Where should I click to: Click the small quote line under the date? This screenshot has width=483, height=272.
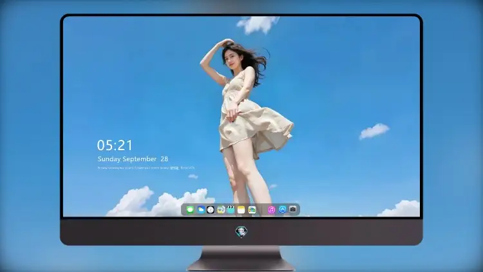click(x=146, y=168)
